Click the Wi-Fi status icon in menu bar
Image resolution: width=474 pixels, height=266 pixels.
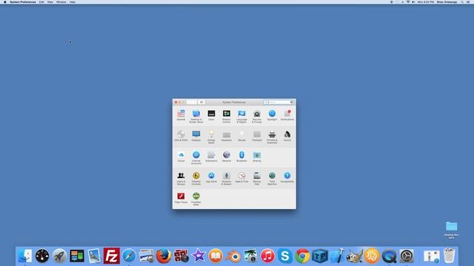[408, 2]
